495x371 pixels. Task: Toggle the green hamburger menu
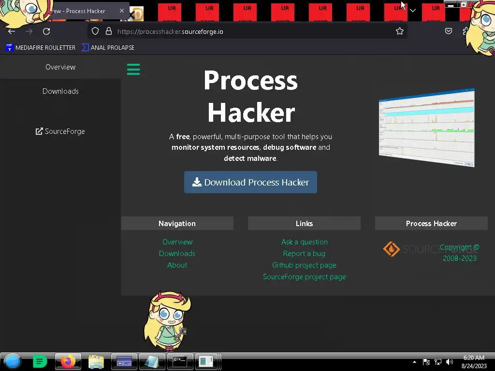point(133,70)
